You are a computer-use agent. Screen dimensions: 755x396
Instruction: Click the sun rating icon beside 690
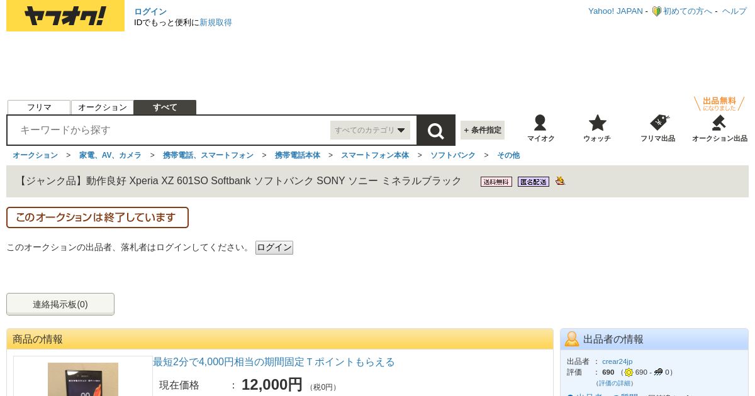tap(629, 372)
